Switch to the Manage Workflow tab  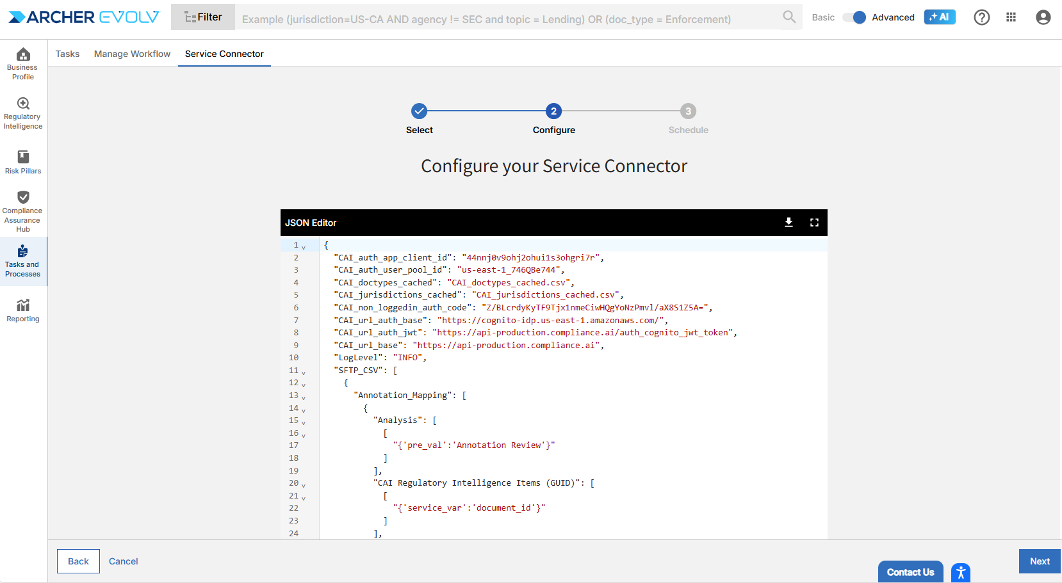[132, 54]
